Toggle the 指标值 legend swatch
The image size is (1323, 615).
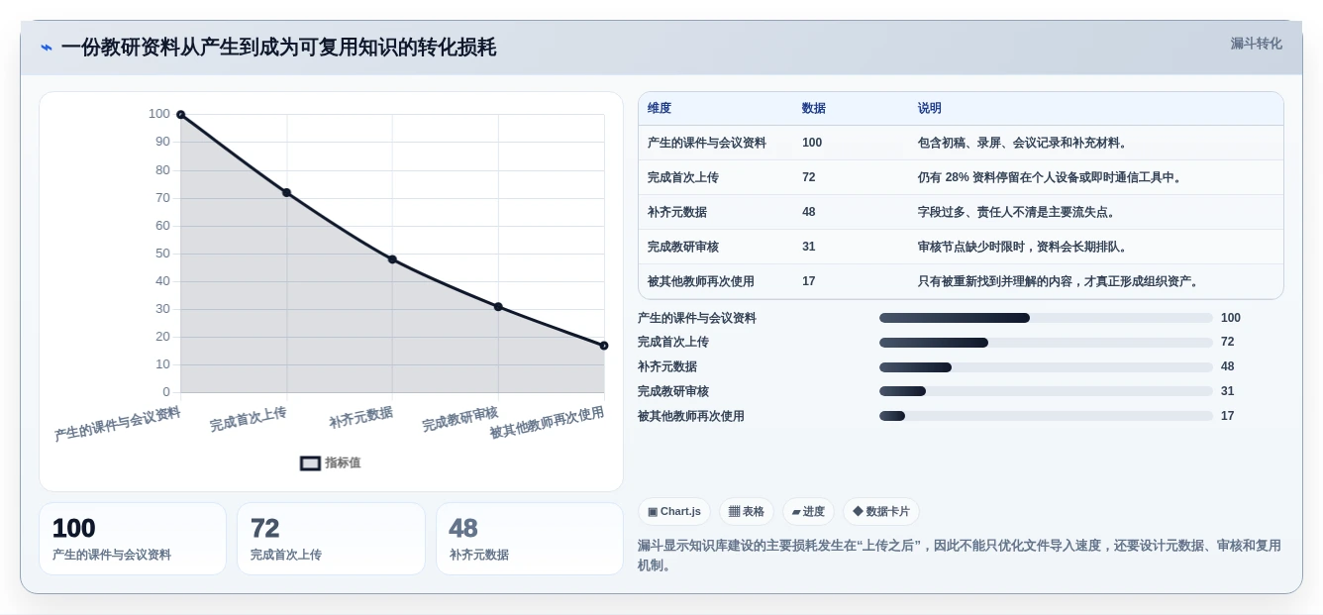[310, 462]
